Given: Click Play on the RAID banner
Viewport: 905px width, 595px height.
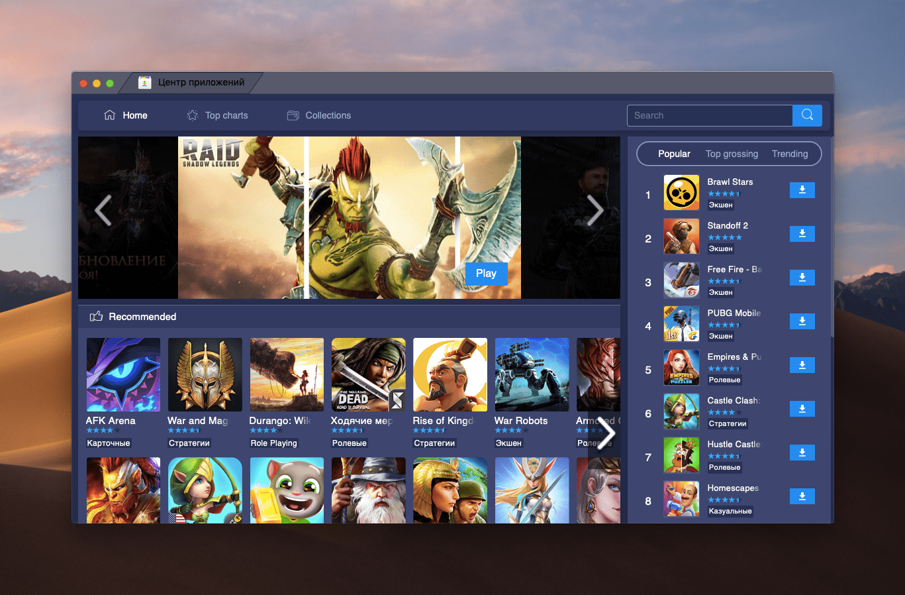Looking at the screenshot, I should tap(486, 274).
